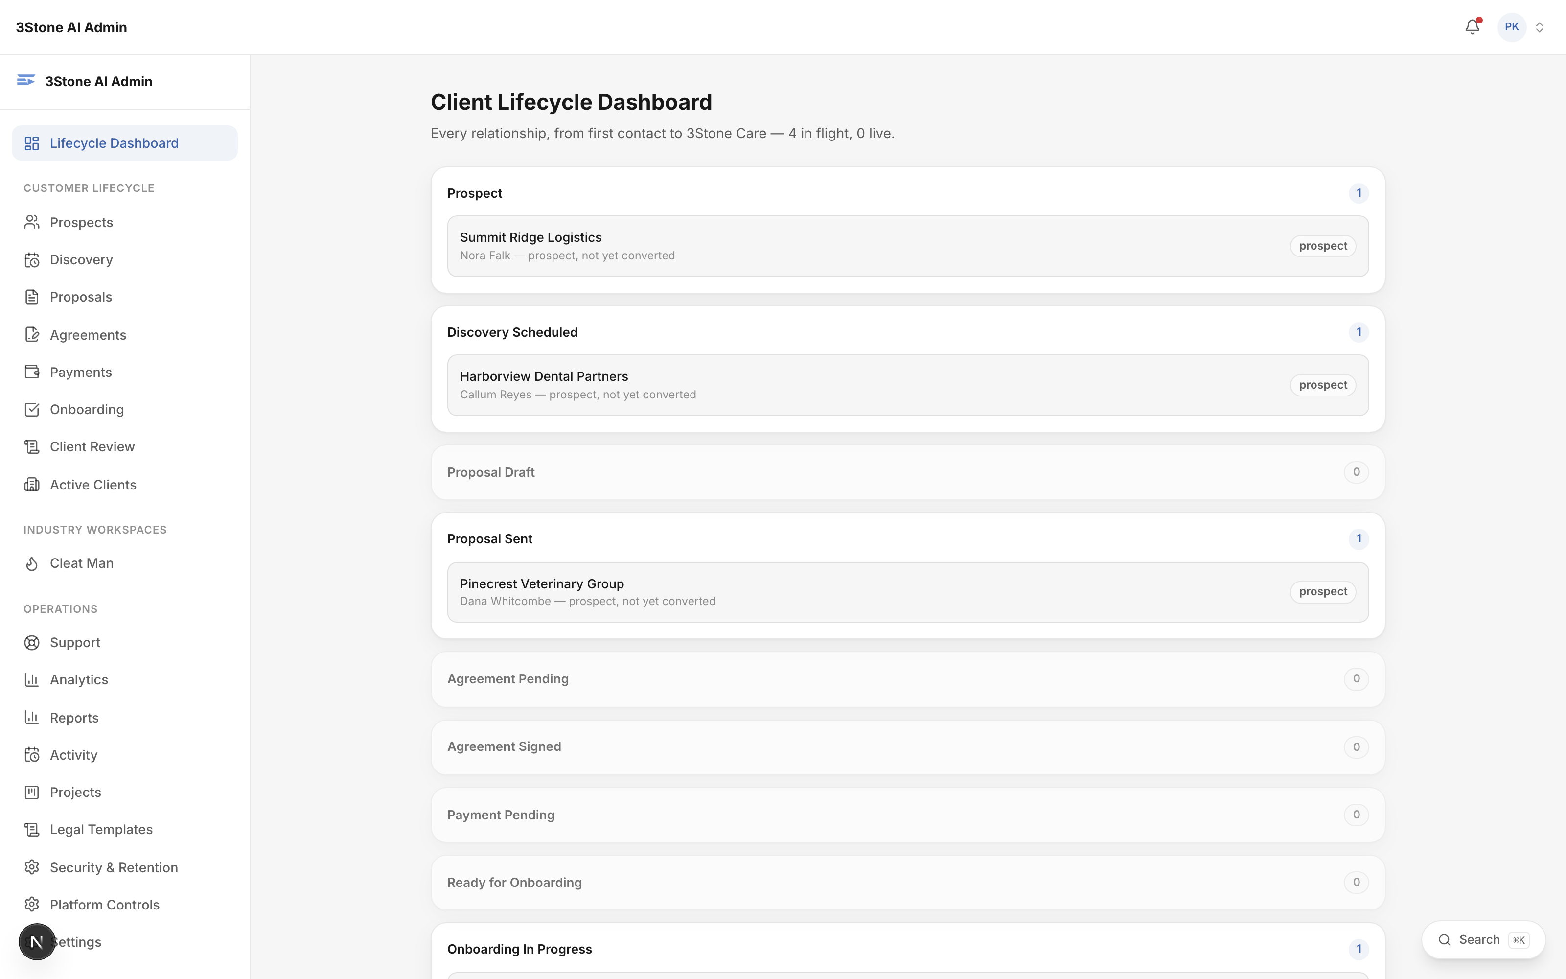The width and height of the screenshot is (1566, 979).
Task: Click prospect badge on Harborview Dental Partners
Action: tap(1323, 385)
